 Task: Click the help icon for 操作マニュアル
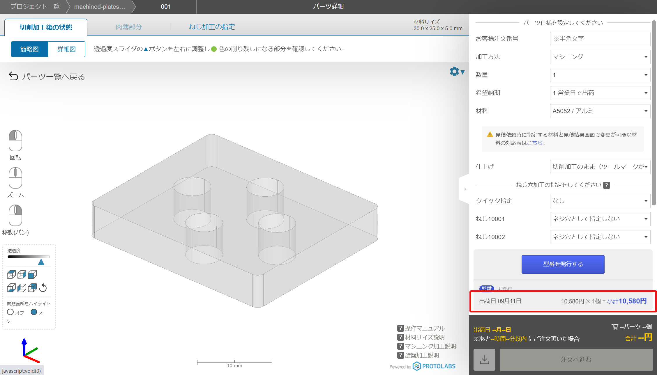[400, 328]
